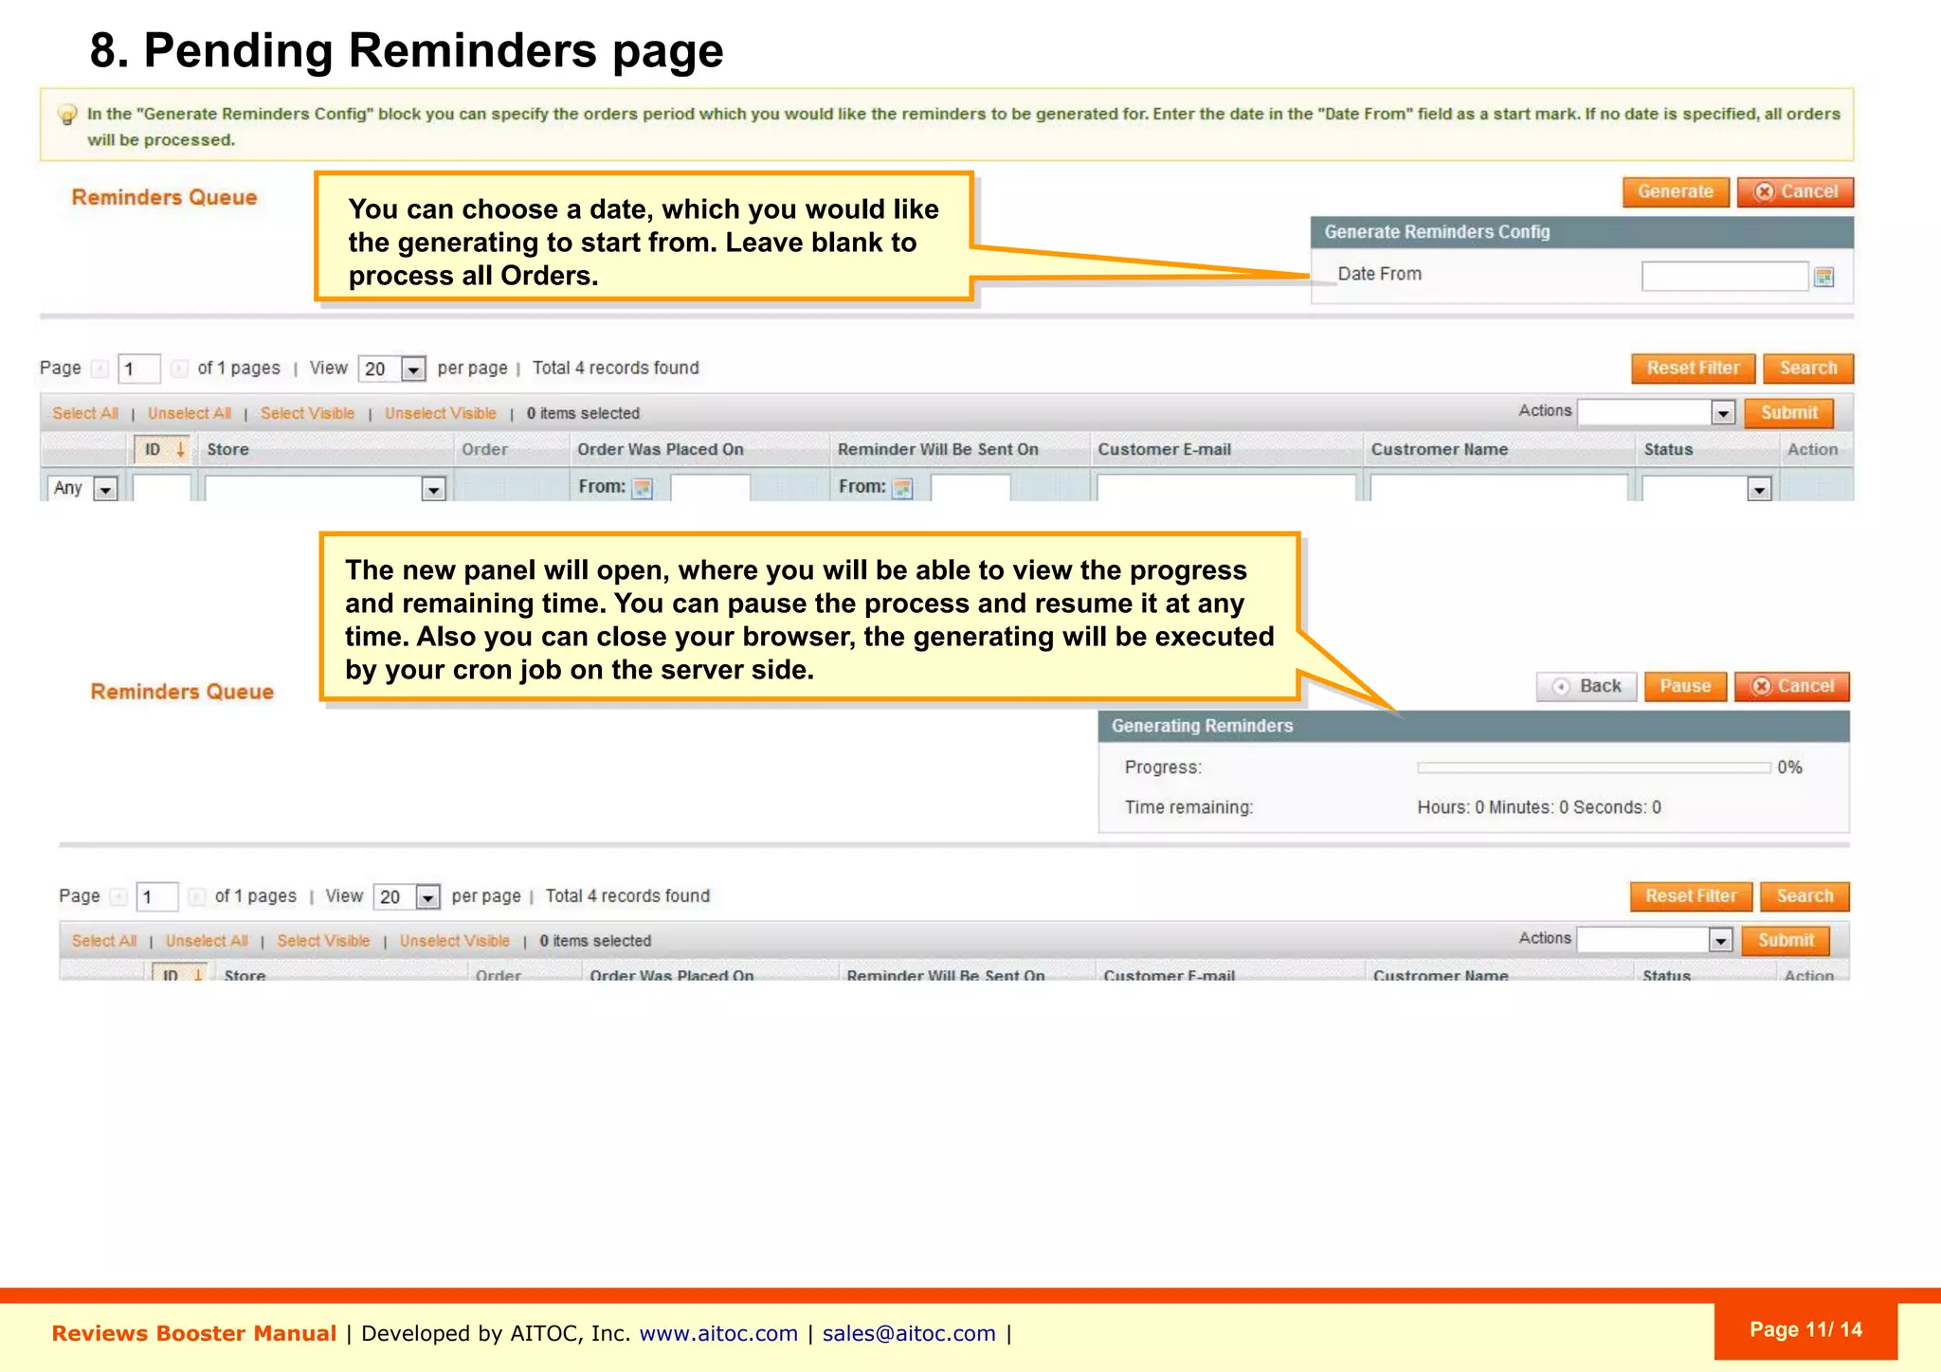This screenshot has height=1372, width=1941.
Task: Open calendar icon for Order Was Placed On filter
Action: click(643, 488)
